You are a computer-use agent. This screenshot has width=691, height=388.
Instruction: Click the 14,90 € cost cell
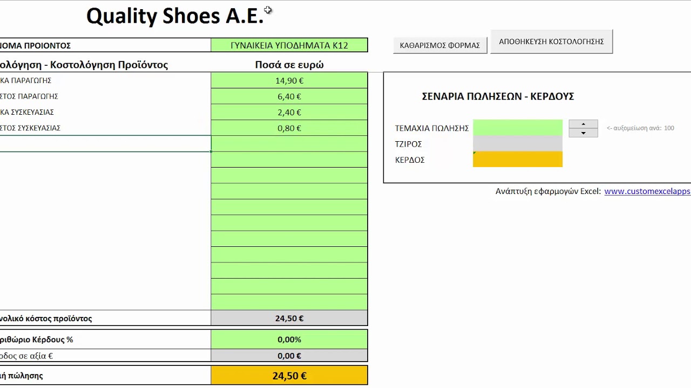click(x=289, y=80)
